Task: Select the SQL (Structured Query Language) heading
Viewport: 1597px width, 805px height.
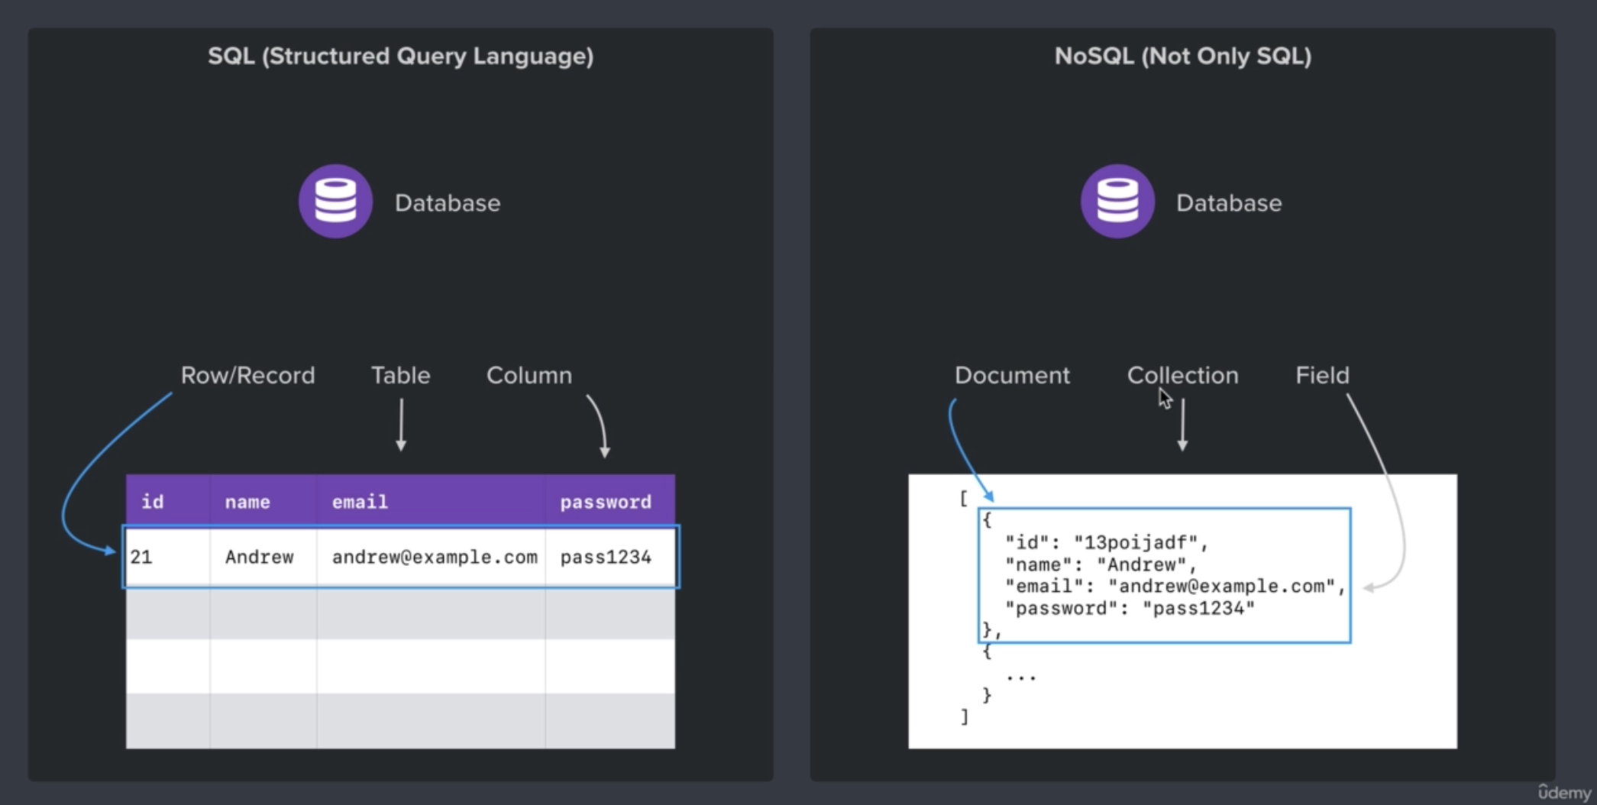Action: [x=400, y=57]
